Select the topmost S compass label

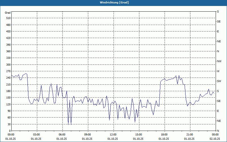click(218, 12)
